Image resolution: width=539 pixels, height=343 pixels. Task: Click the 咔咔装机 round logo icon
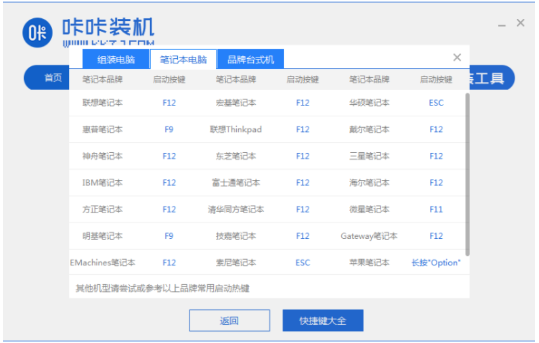38,33
